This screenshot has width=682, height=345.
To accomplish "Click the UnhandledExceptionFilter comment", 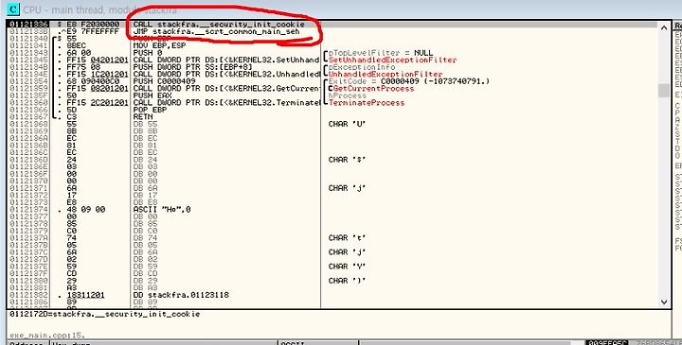I will tap(386, 75).
